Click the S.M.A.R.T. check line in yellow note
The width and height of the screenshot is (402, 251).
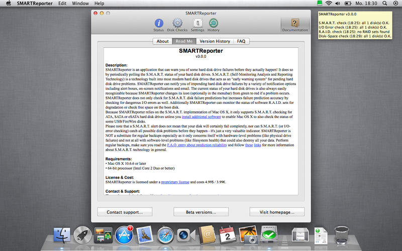coord(354,23)
